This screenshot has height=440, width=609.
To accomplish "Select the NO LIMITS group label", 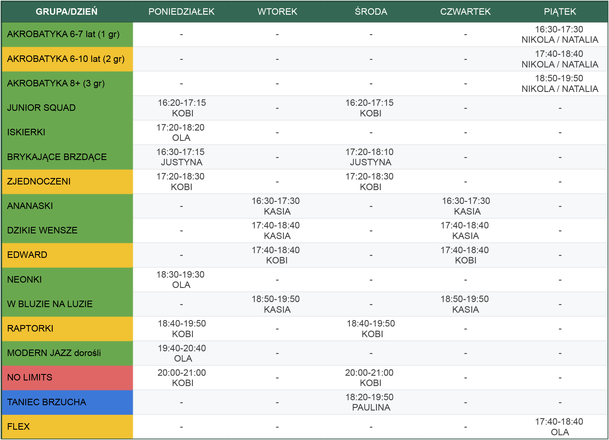I will point(67,377).
